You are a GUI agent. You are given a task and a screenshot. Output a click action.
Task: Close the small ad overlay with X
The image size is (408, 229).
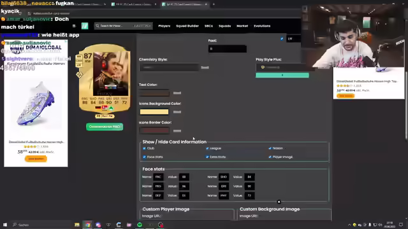[279, 202]
